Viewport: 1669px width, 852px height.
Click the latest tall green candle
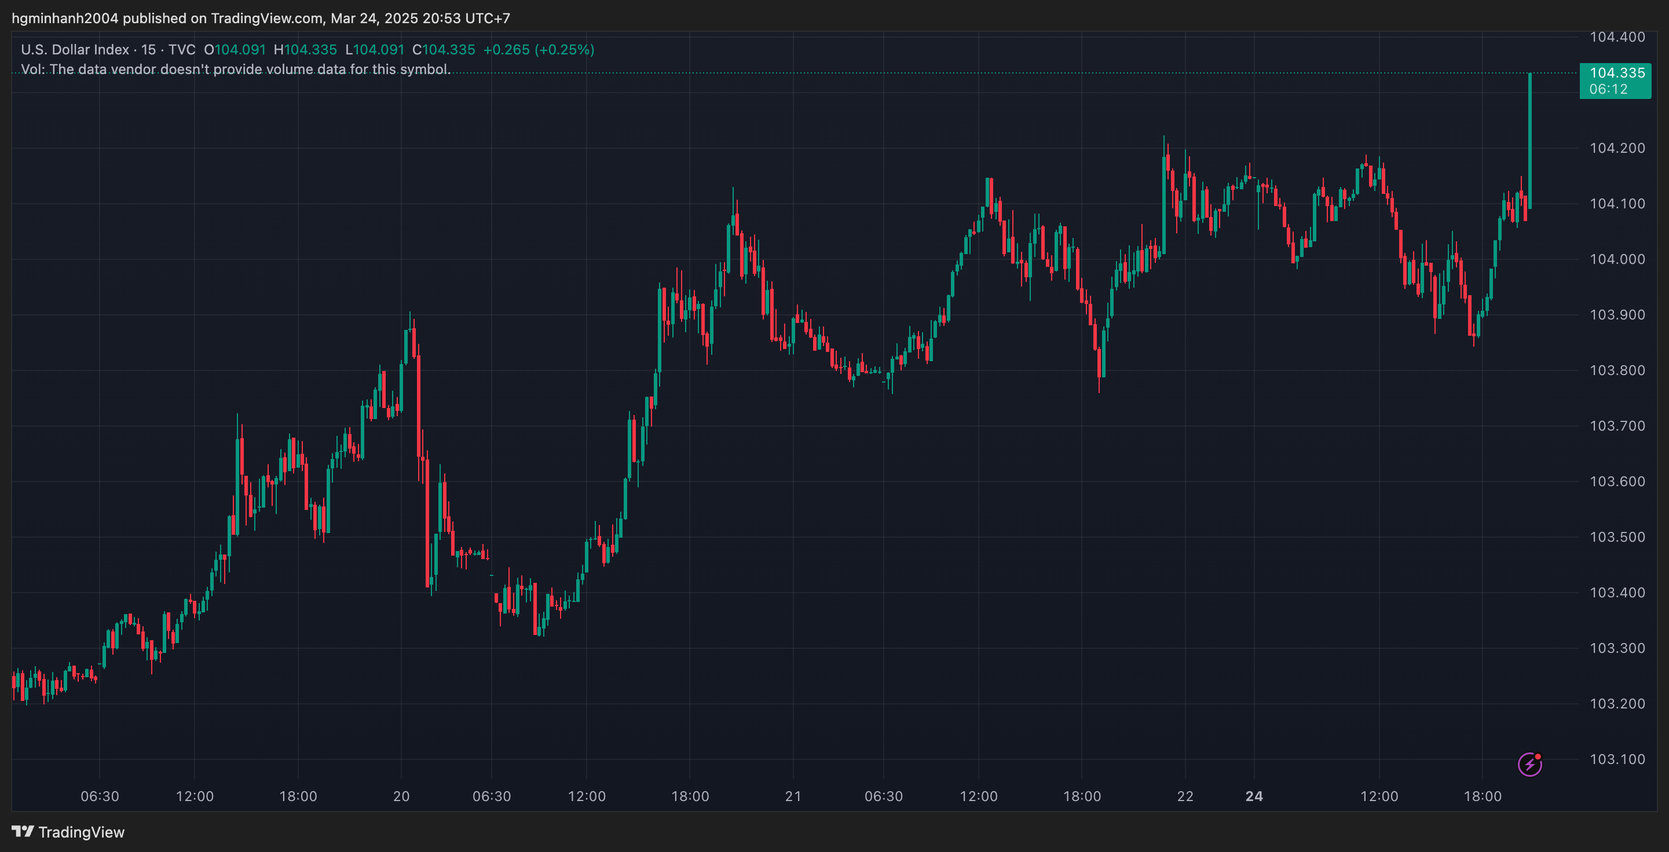point(1529,141)
